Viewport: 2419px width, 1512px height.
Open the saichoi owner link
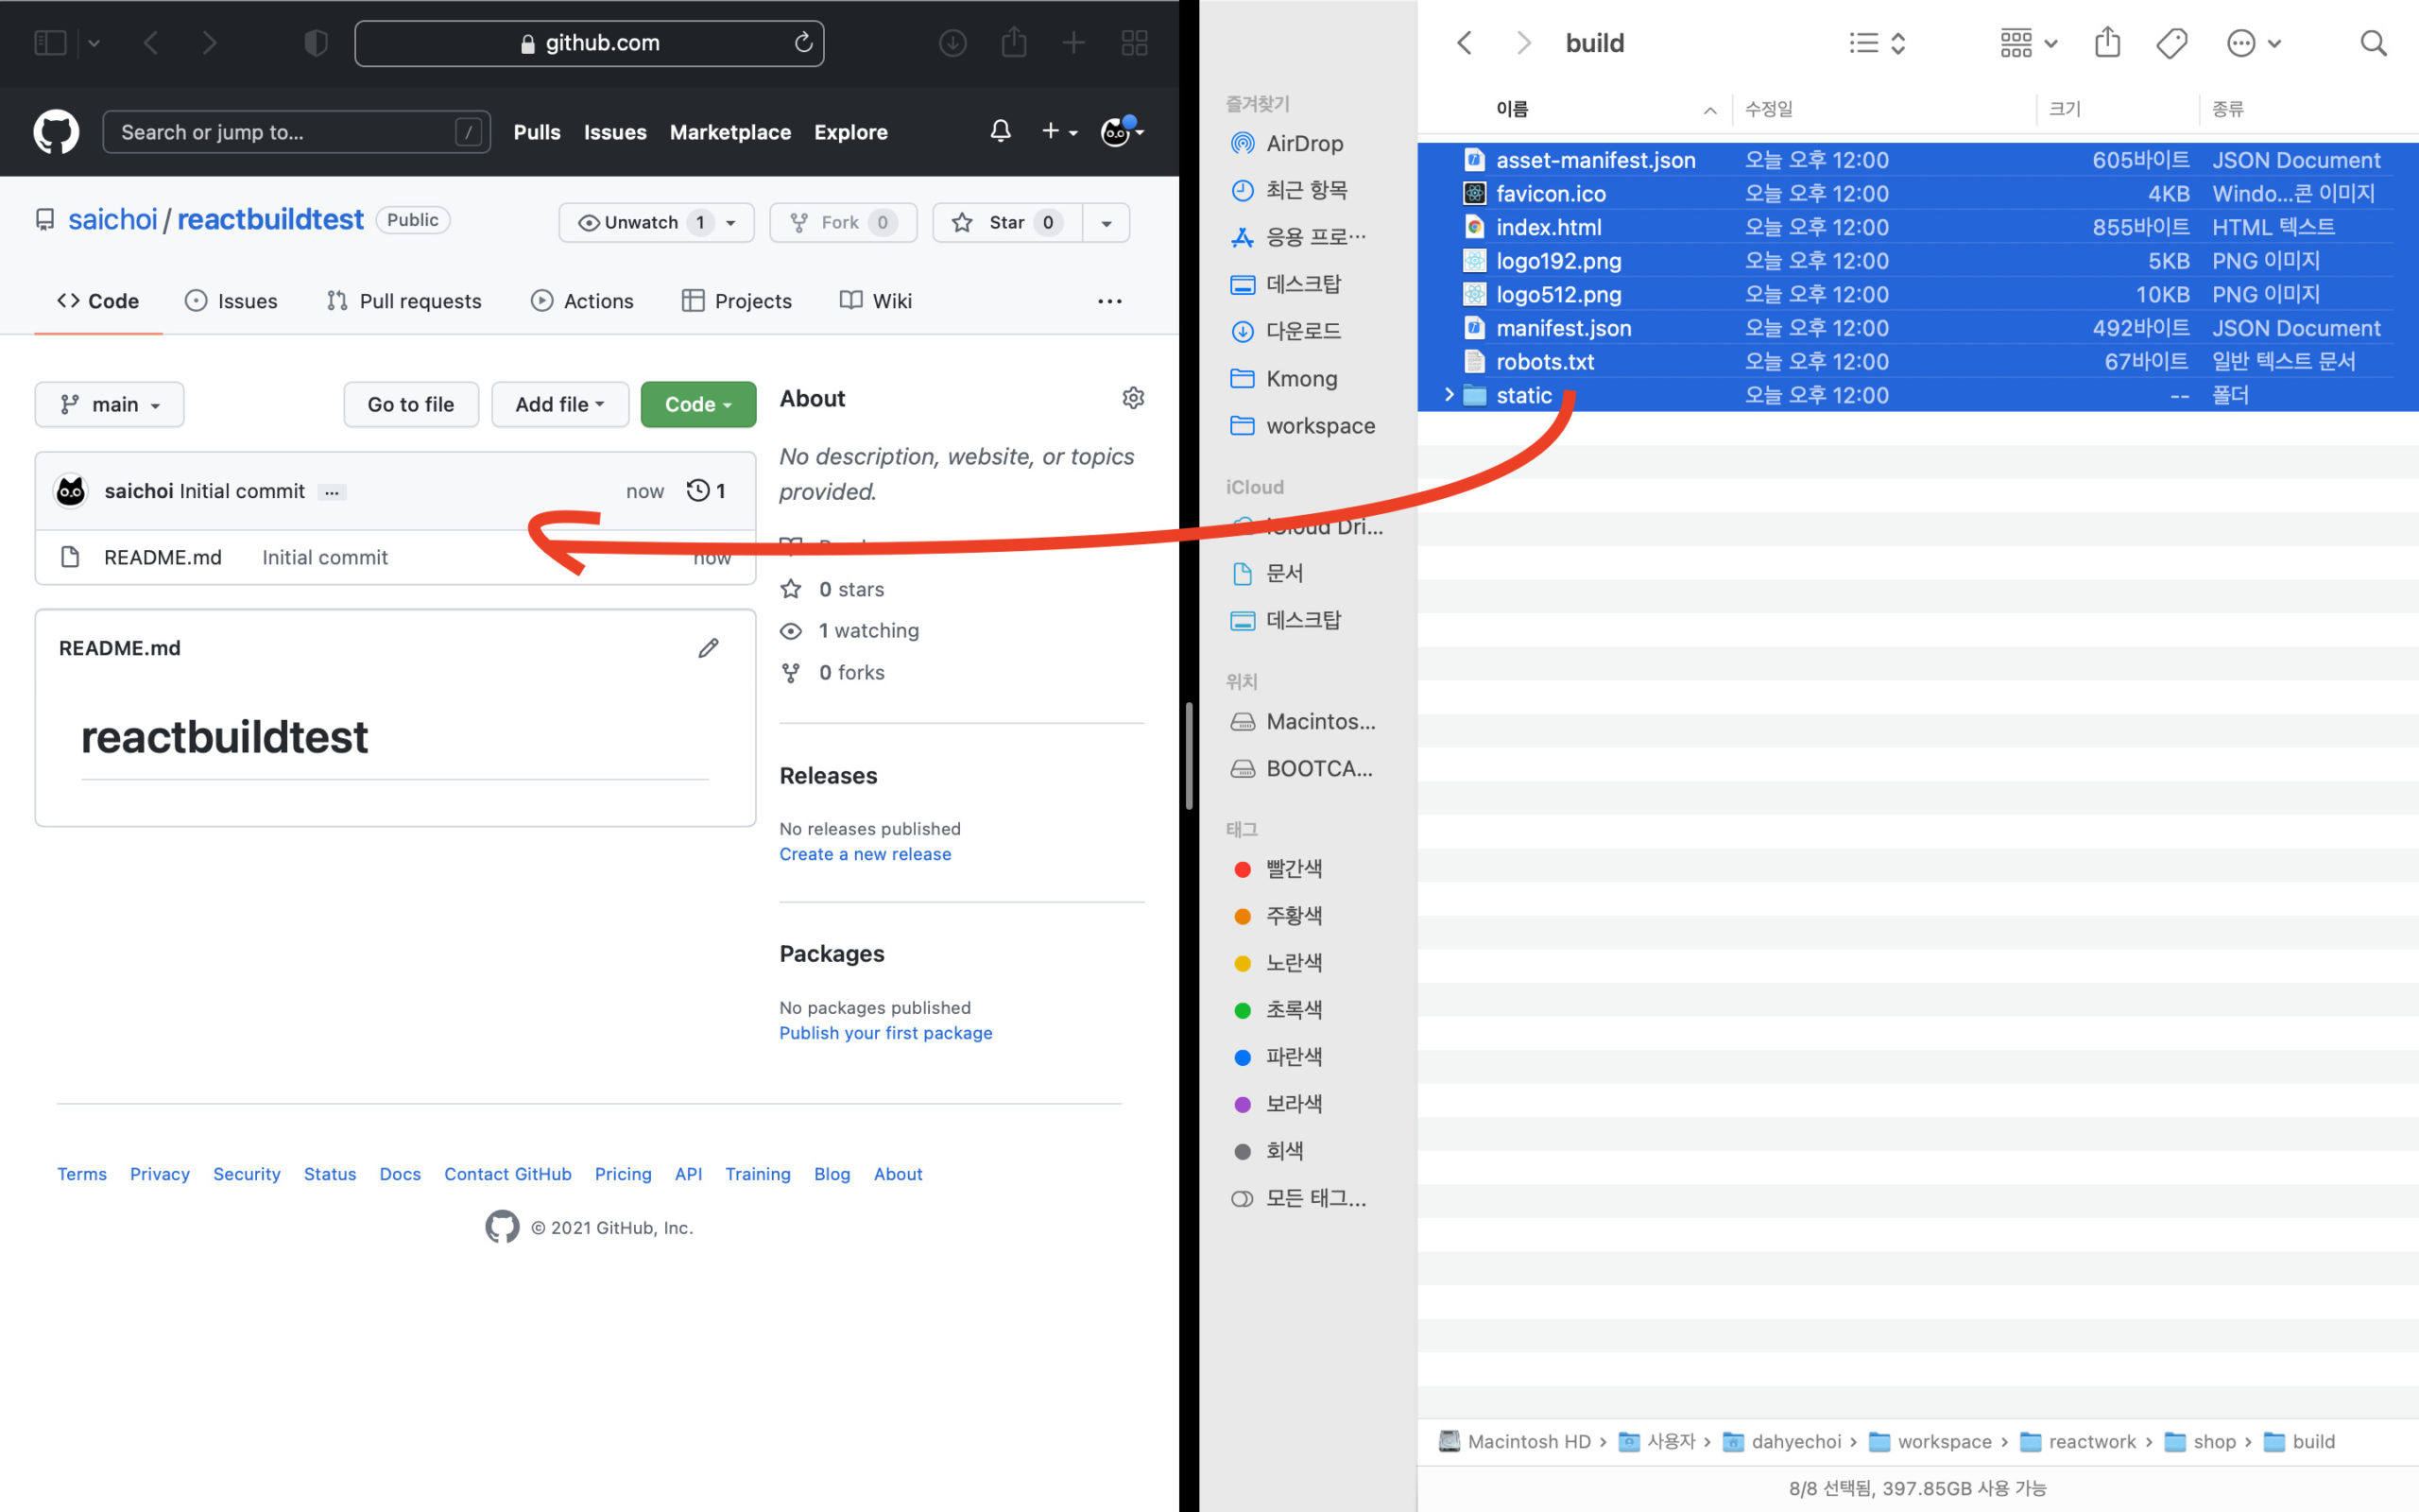(112, 219)
